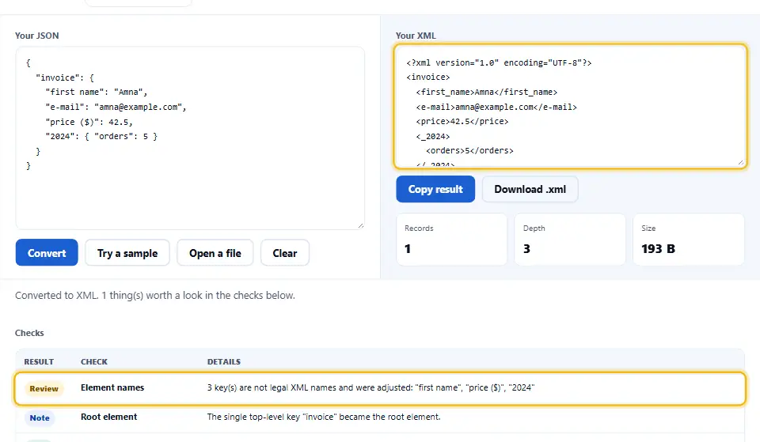Click the blue Convert button
Image resolution: width=760 pixels, height=442 pixels.
click(47, 253)
